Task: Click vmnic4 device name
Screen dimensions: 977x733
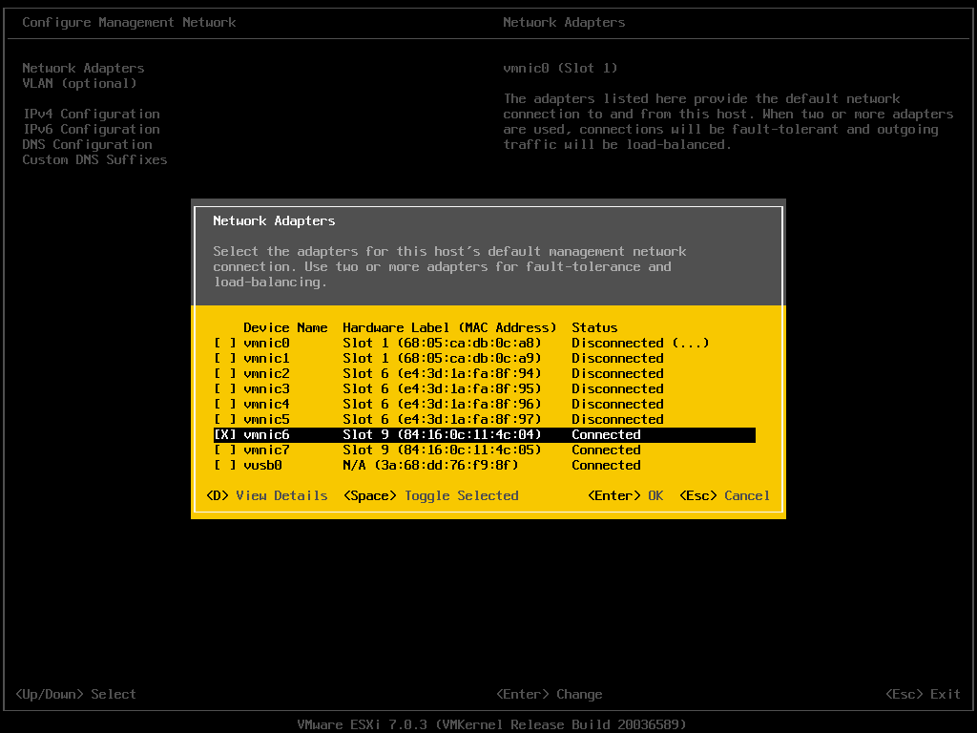Action: (x=267, y=404)
